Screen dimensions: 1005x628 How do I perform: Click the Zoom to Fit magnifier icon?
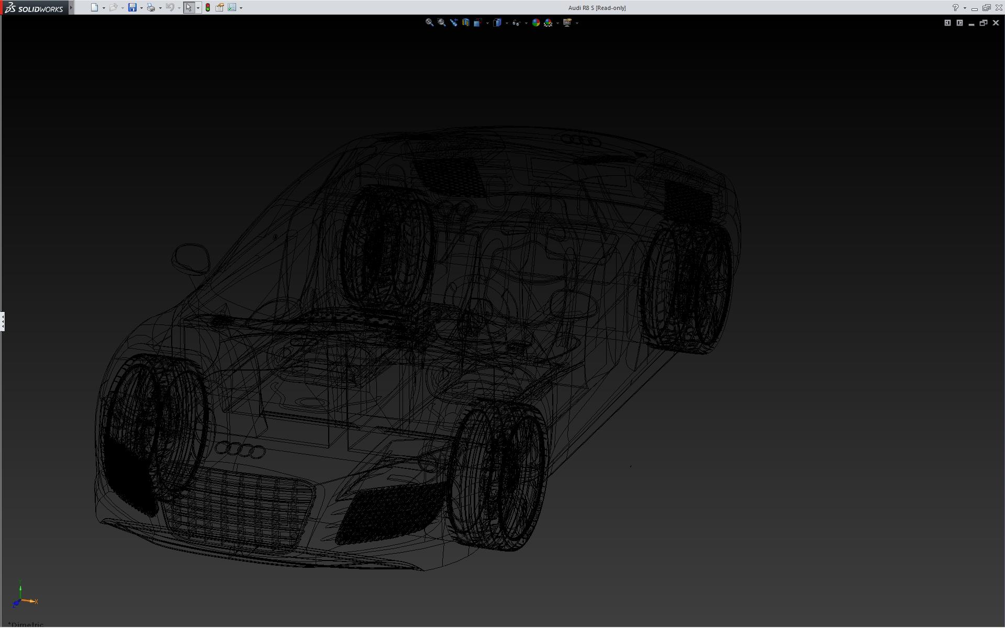point(429,23)
